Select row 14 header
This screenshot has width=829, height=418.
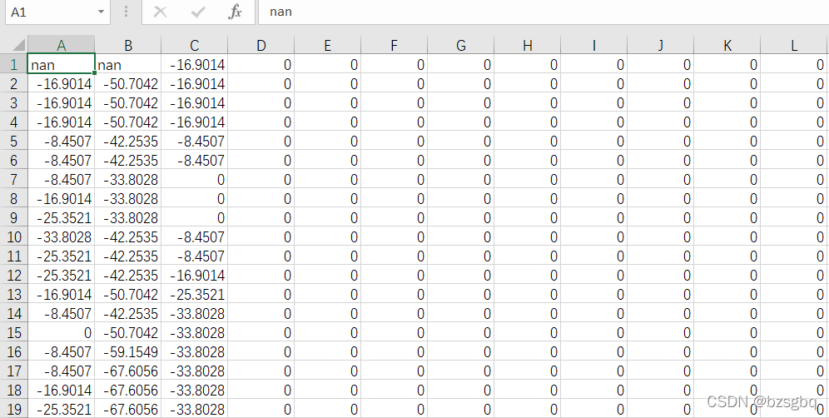(14, 313)
